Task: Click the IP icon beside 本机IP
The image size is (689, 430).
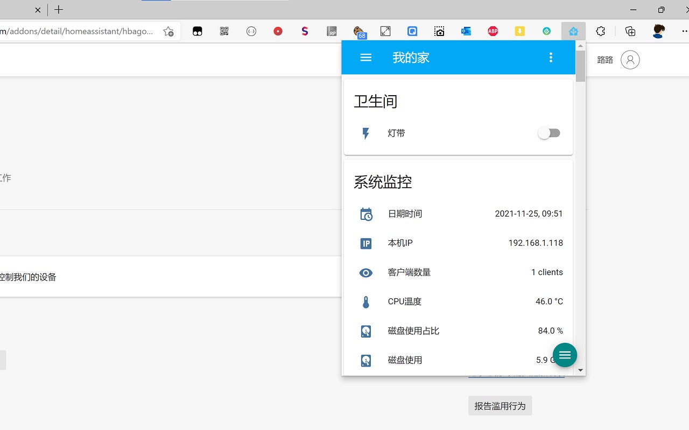Action: coord(366,243)
